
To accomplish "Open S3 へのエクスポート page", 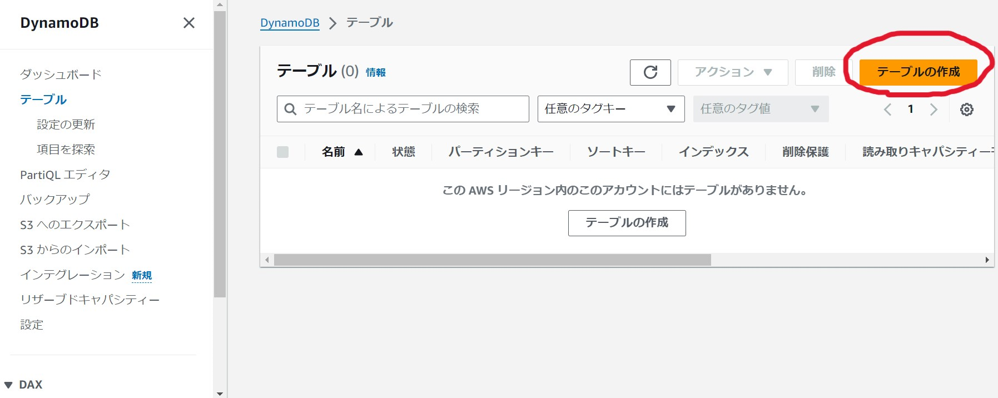I will (x=75, y=225).
